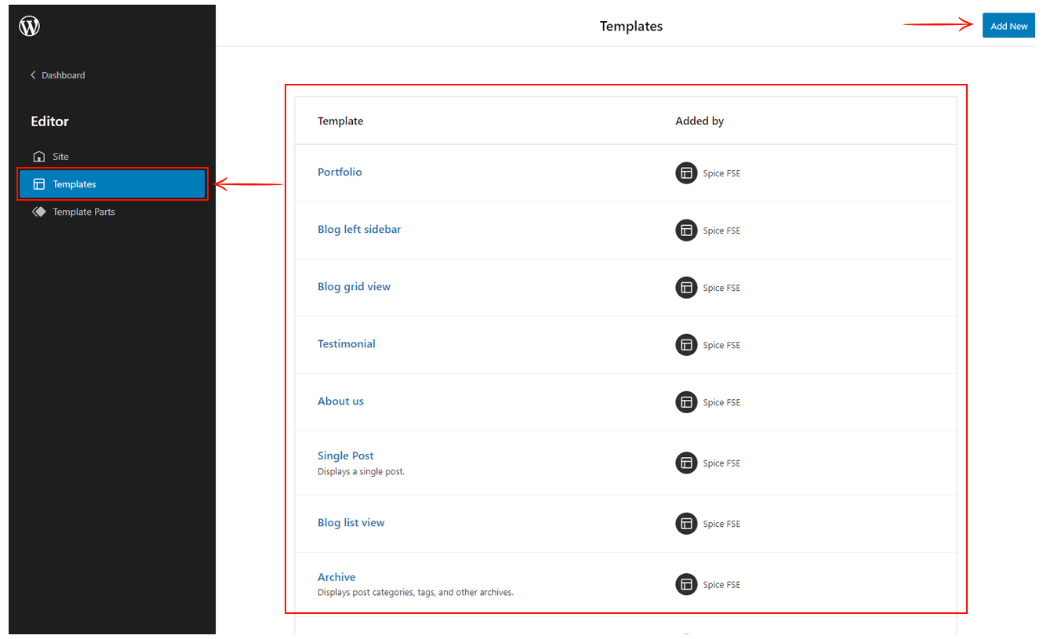Screen dimensions: 1043x639
Task: Click the WordPress logo icon
Action: click(29, 26)
